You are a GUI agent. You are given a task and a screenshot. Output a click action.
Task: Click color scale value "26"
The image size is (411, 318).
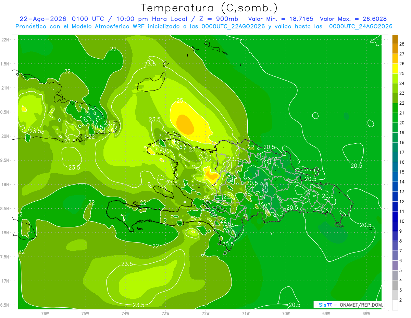click(402, 63)
